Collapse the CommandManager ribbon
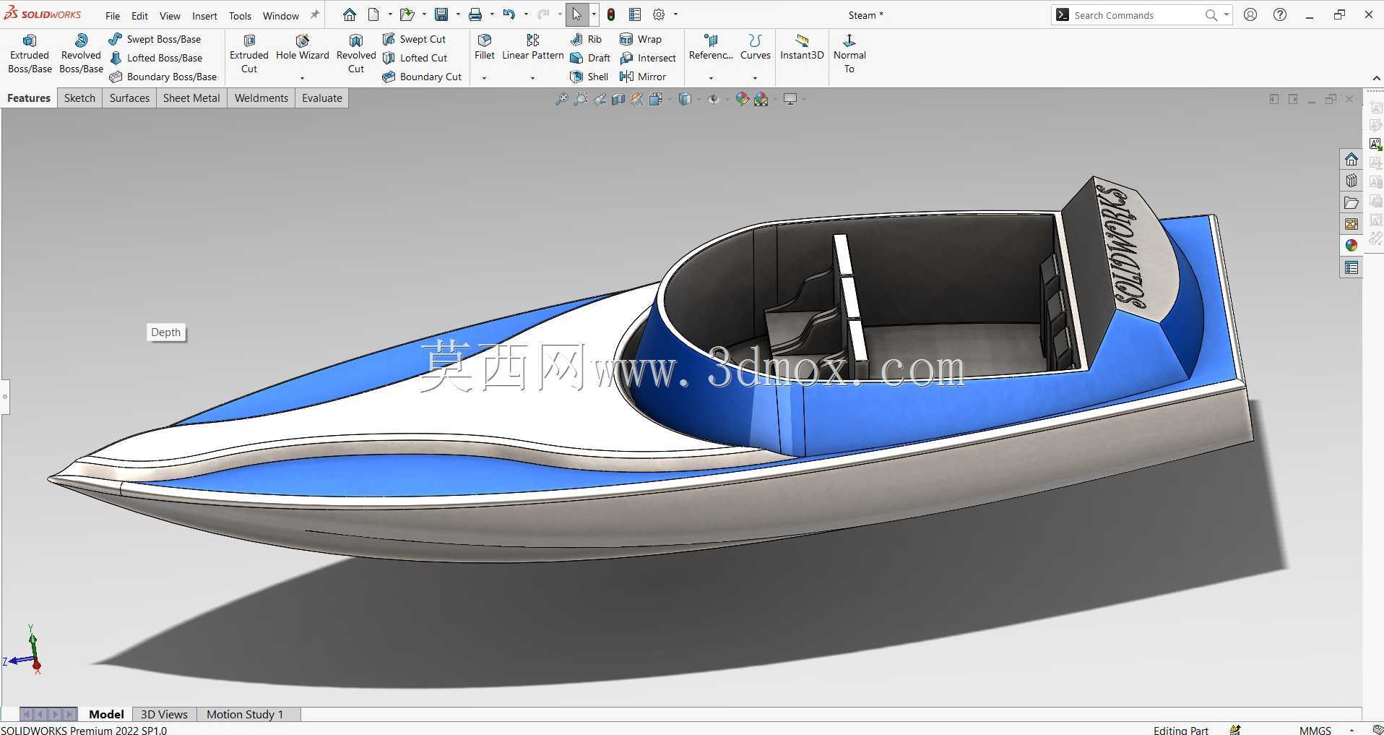The image size is (1384, 735). click(x=1376, y=78)
